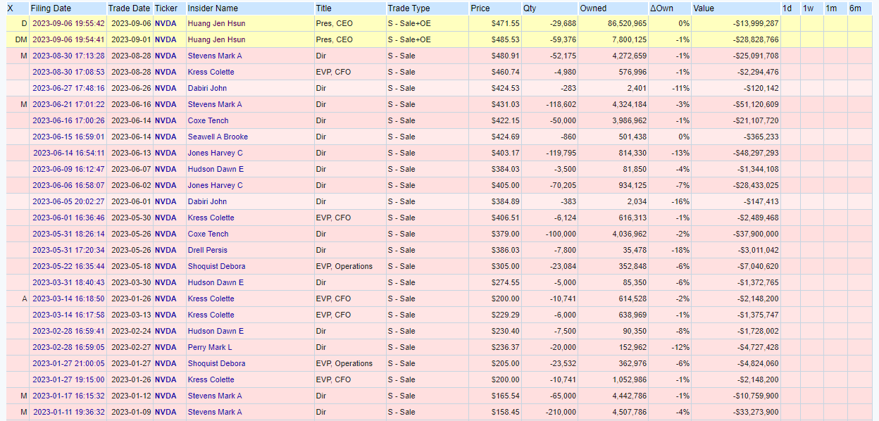Open filing dated 2023-06-09 16:12:47
The height and width of the screenshot is (421, 879).
(68, 169)
